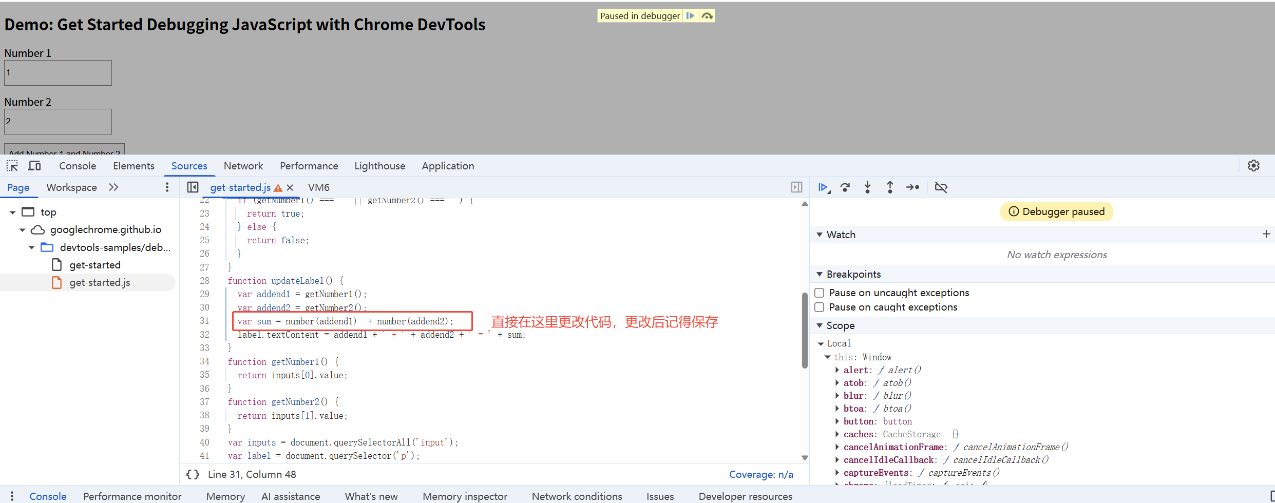Switch to the VM6 editor tab
Image resolution: width=1275 pixels, height=503 pixels.
coord(319,187)
